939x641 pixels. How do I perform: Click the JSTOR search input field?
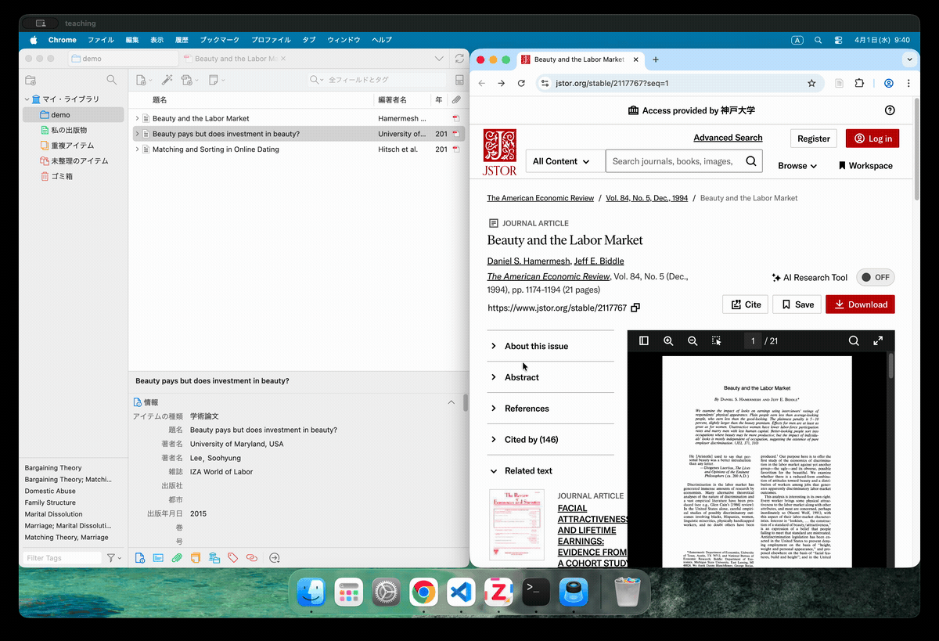click(x=673, y=161)
